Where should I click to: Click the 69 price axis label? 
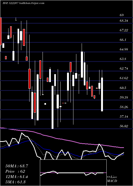tap(122, 15)
